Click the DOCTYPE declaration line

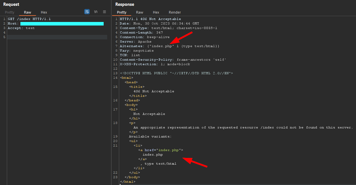click(177, 73)
